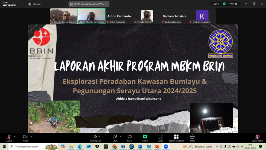Open audio options arrow beside Audio

(14, 137)
